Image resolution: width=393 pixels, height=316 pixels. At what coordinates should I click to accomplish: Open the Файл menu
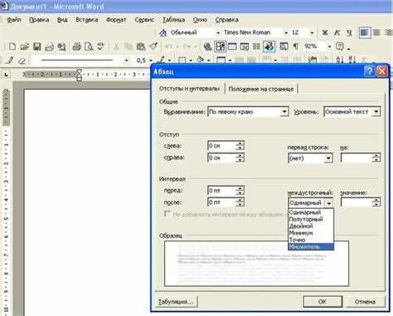point(14,20)
